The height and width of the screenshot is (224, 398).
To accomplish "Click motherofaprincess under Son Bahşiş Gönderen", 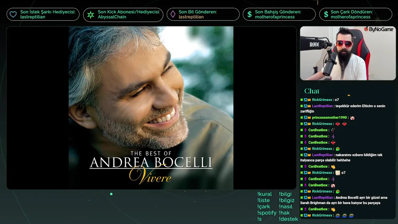I will coord(275,17).
